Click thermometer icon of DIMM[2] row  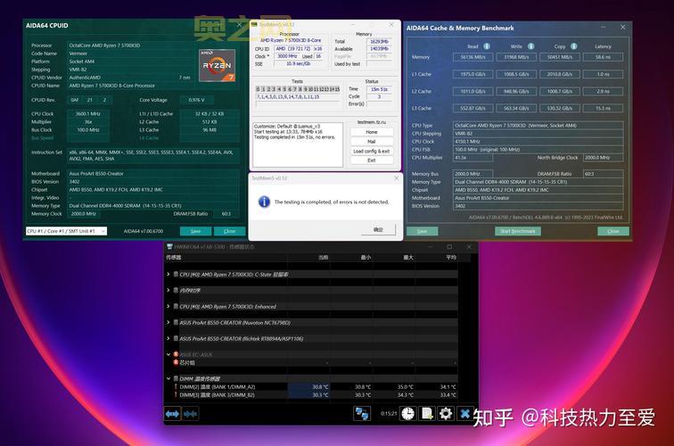pyautogui.click(x=176, y=386)
